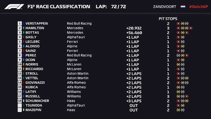Click the hard tyre icon in Perez's row
The image size is (211, 119).
tap(178, 55)
